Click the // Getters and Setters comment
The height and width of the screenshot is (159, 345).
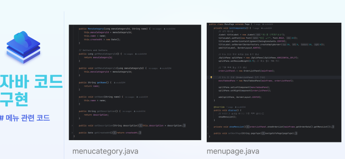[93, 50]
